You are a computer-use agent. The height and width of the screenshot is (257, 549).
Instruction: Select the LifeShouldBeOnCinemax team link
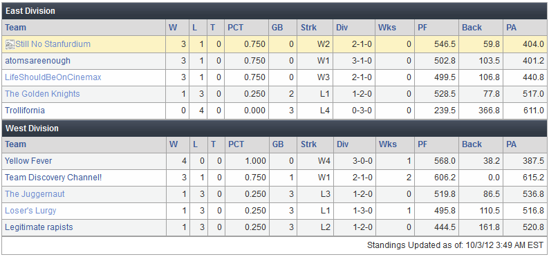point(53,77)
